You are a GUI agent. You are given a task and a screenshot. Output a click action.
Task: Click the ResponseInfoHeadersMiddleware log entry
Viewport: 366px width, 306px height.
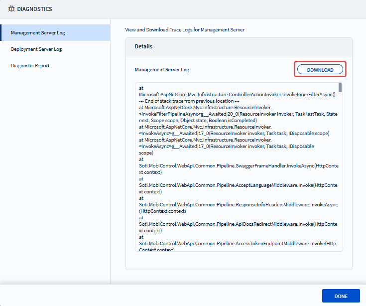(238, 204)
